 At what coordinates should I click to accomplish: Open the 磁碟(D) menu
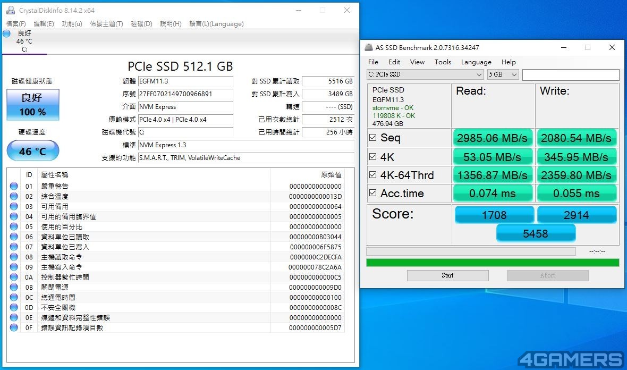click(x=141, y=23)
